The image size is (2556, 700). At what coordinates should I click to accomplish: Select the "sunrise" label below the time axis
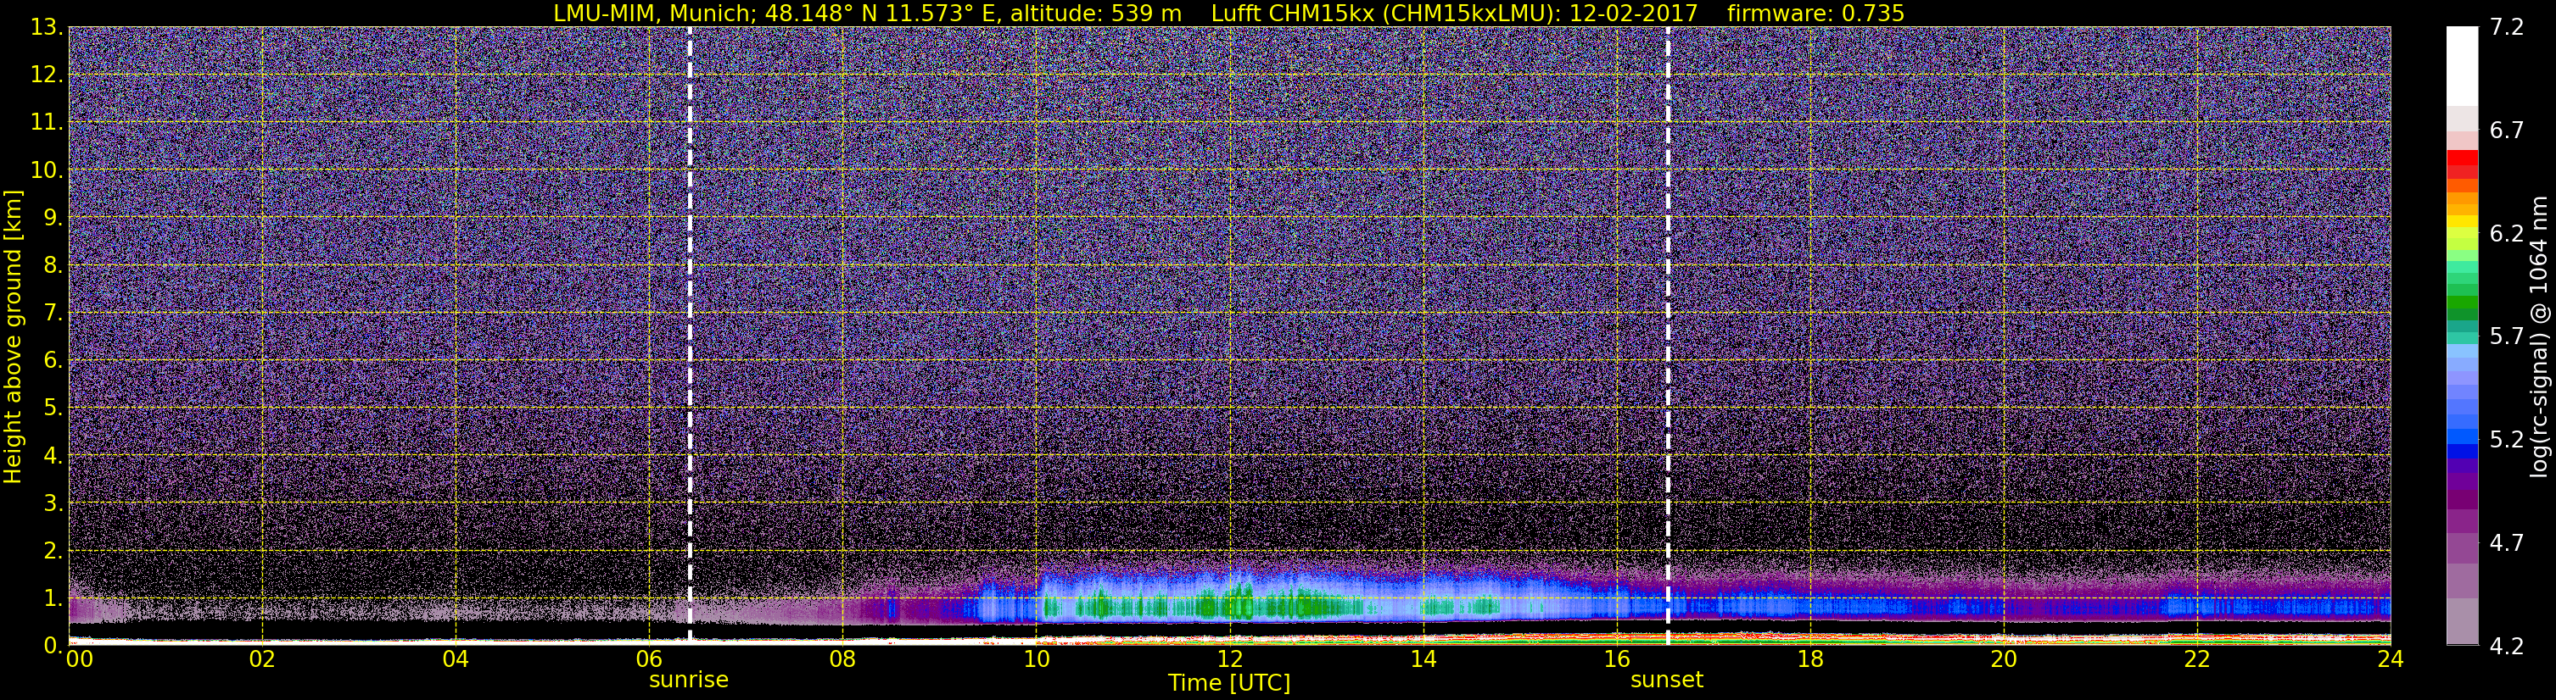tap(689, 681)
